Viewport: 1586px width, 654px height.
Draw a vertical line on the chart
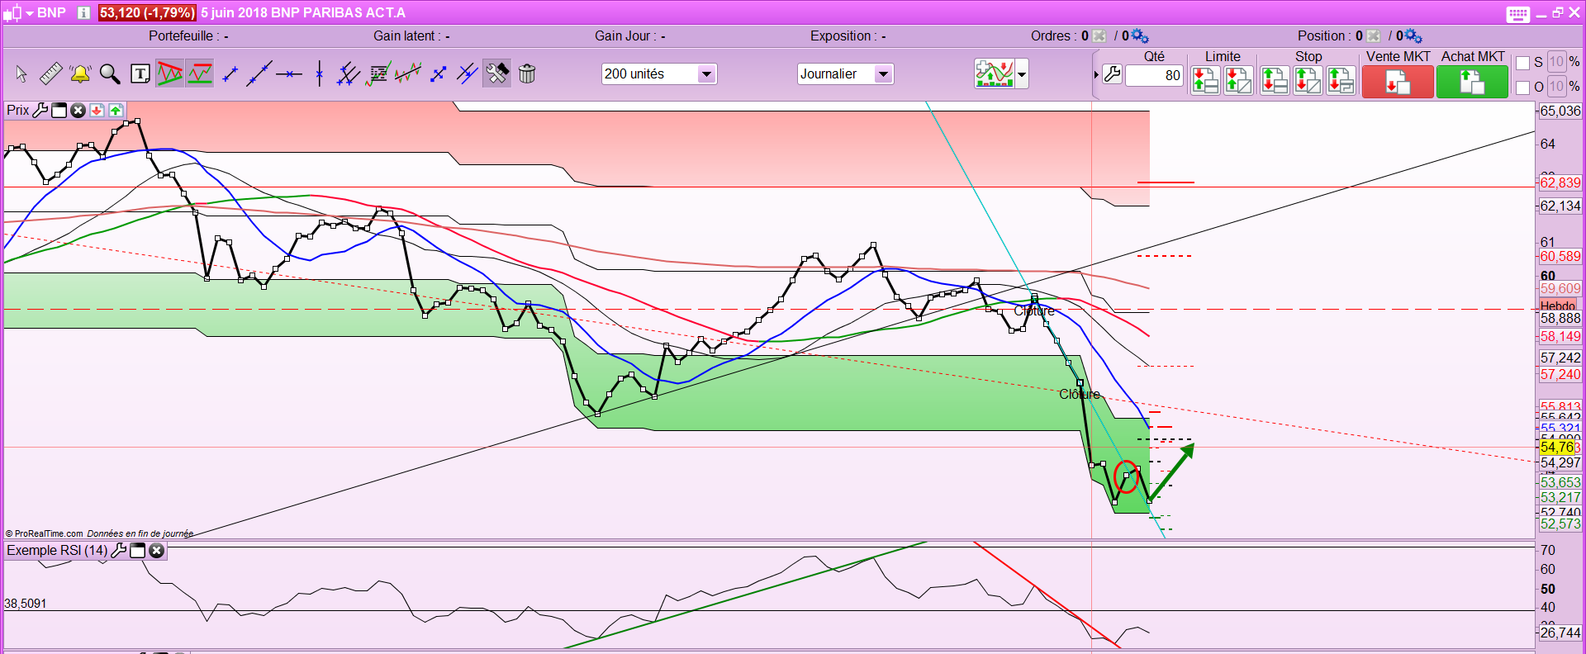pos(319,74)
